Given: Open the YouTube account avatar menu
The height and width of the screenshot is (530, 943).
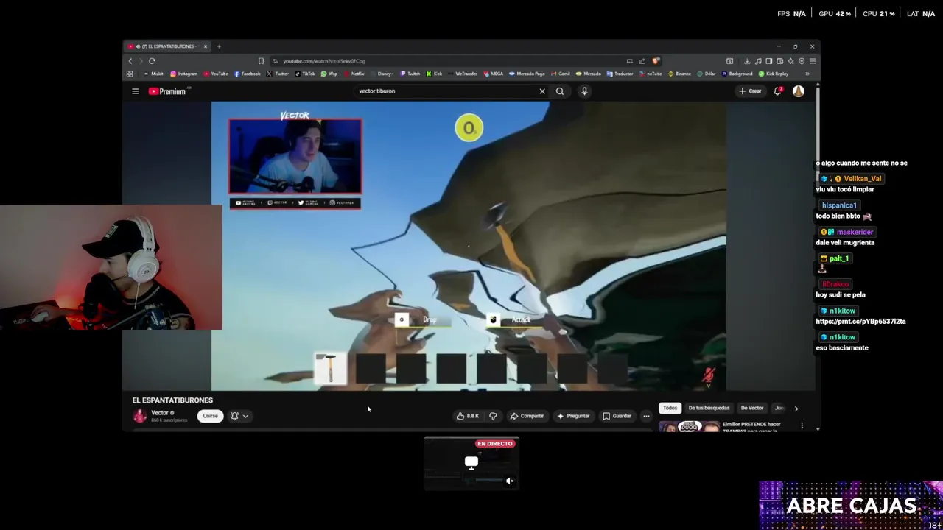Looking at the screenshot, I should (x=799, y=91).
